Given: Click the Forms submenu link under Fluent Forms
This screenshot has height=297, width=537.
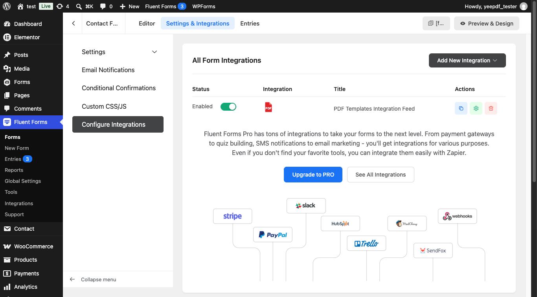Looking at the screenshot, I should click(13, 137).
